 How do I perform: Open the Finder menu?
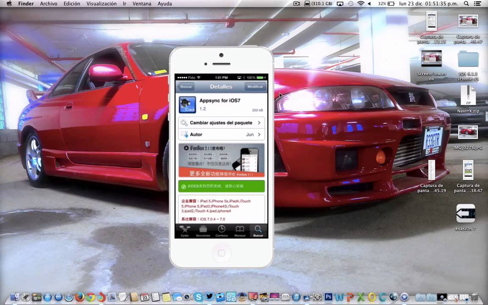pyautogui.click(x=26, y=4)
